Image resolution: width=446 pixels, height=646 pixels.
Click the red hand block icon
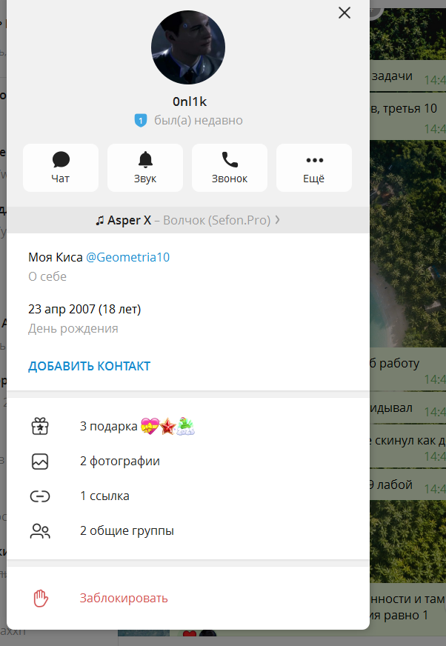(41, 598)
